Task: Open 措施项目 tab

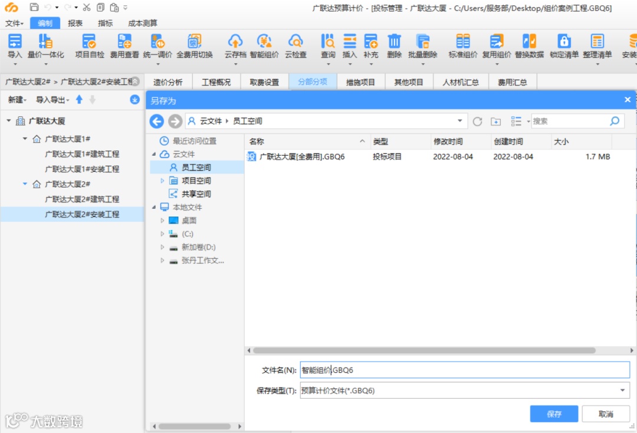Action: click(x=360, y=82)
